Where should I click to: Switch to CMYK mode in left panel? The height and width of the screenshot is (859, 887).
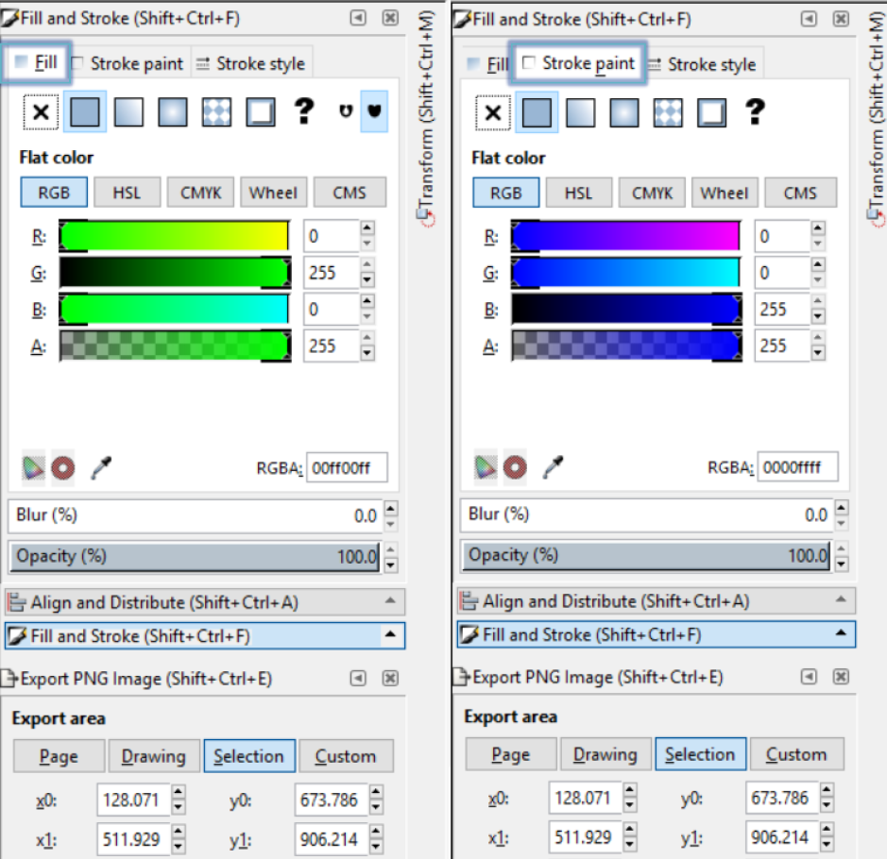click(x=201, y=193)
